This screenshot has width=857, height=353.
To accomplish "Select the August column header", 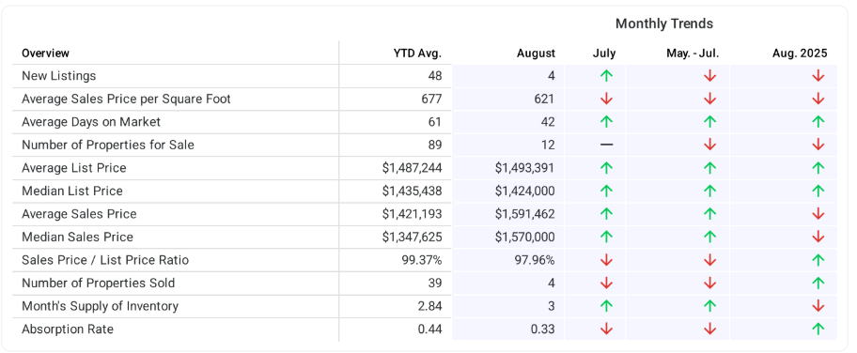I will click(537, 53).
